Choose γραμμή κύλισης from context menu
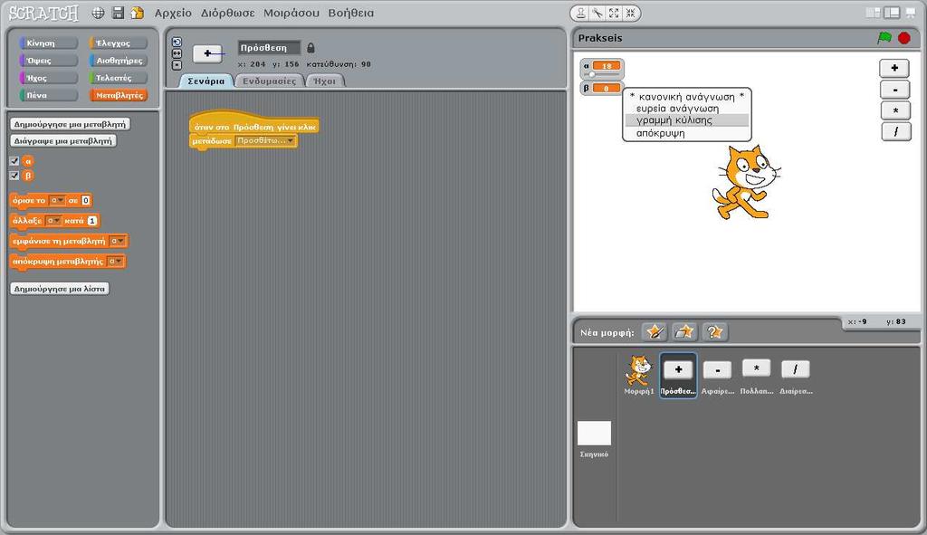The height and width of the screenshot is (535, 927). pos(687,120)
